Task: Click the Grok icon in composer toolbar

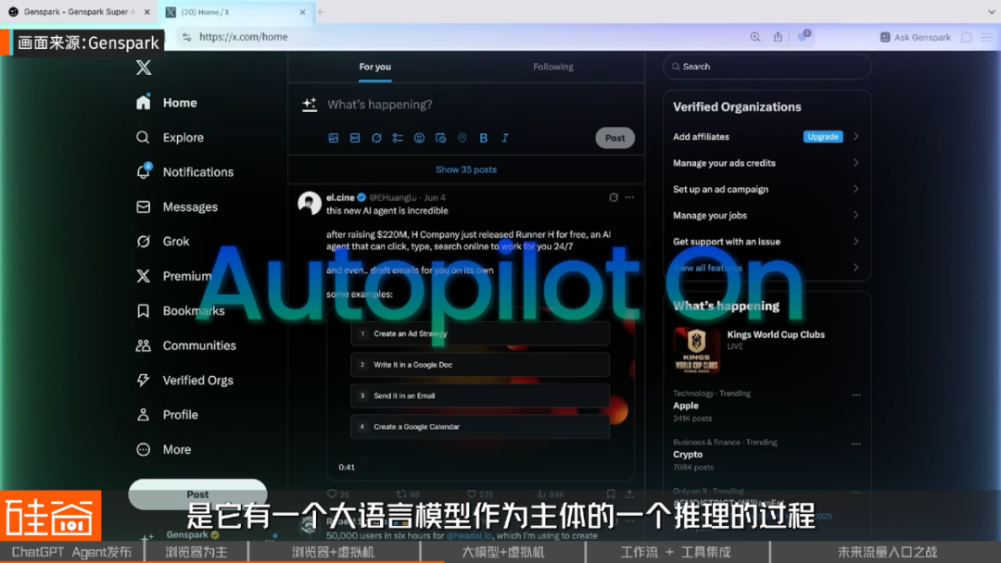Action: point(376,138)
